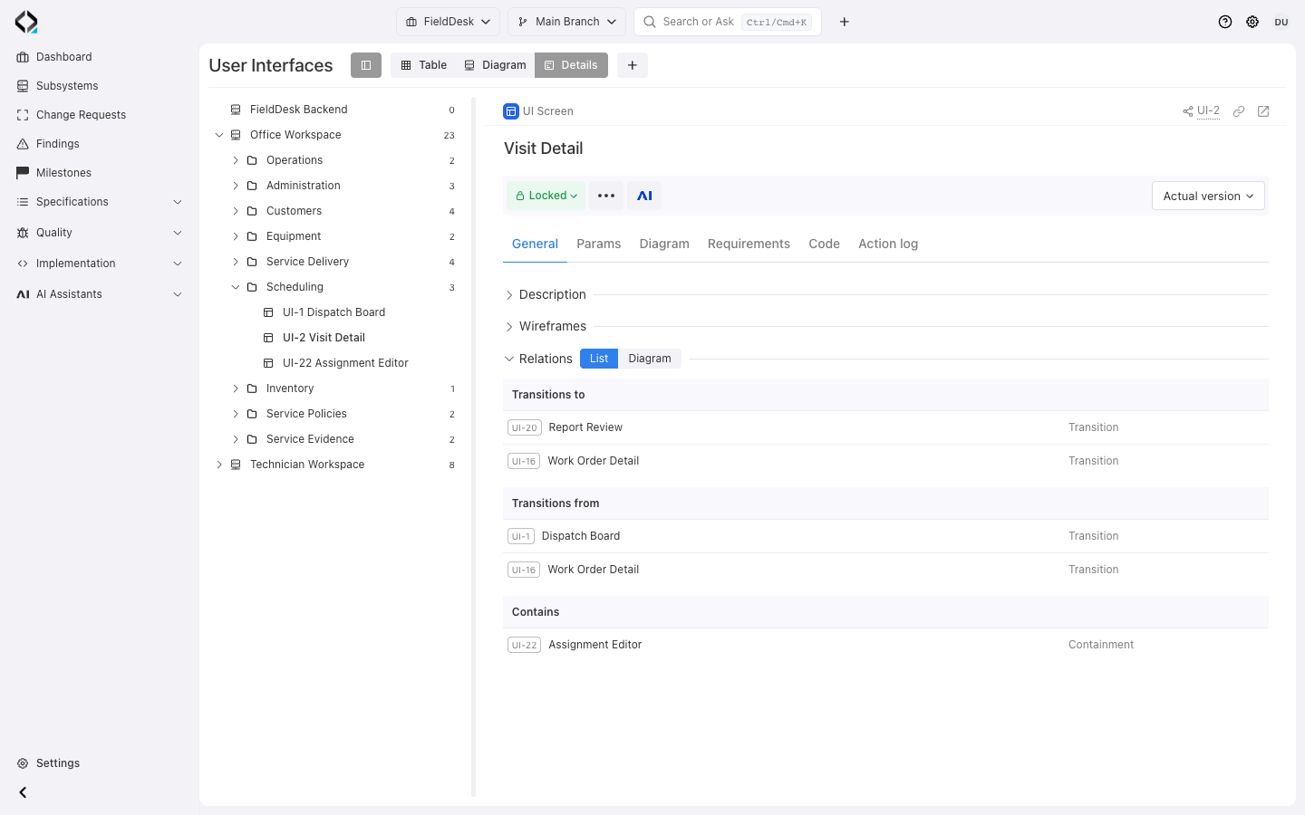Expand the Operations folder
This screenshot has width=1305, height=815.
point(236,160)
